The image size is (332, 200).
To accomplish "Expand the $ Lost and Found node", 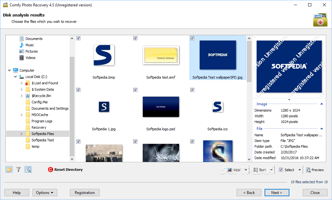I will click(21, 83).
